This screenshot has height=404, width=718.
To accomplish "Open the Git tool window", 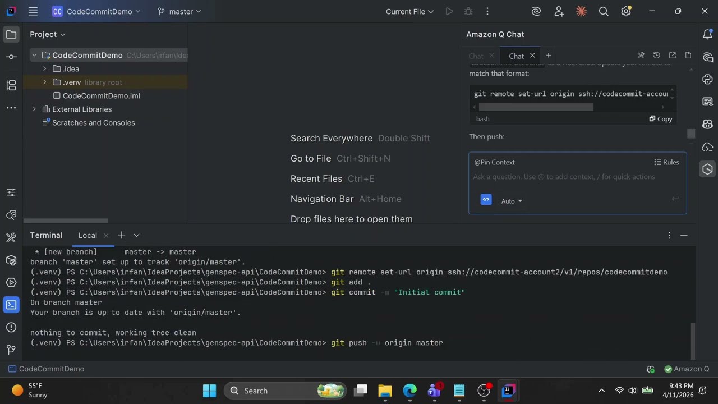I will click(11, 350).
